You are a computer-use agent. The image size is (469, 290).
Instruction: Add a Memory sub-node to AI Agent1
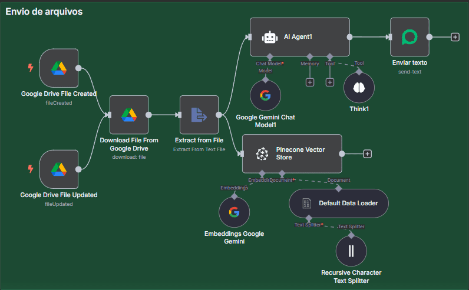pyautogui.click(x=310, y=82)
